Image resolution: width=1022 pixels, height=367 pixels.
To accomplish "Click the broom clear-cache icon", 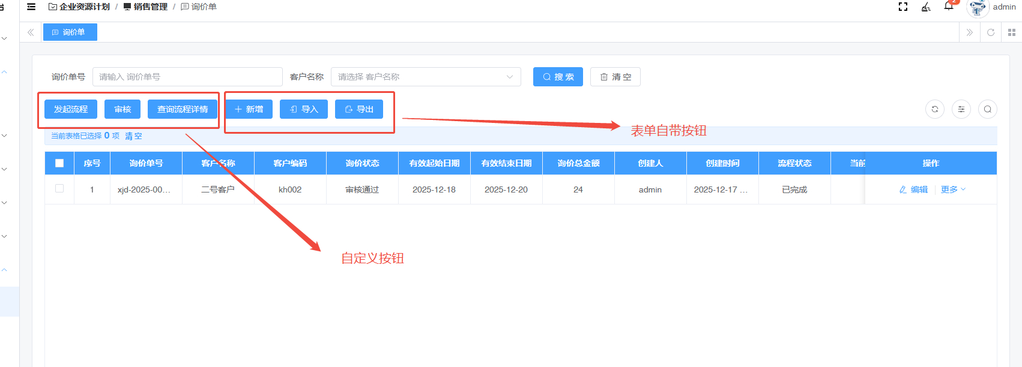I will (926, 7).
